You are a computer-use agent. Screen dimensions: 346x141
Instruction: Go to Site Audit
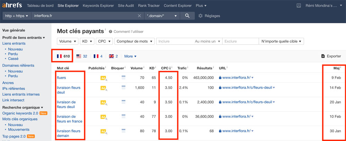point(126,6)
